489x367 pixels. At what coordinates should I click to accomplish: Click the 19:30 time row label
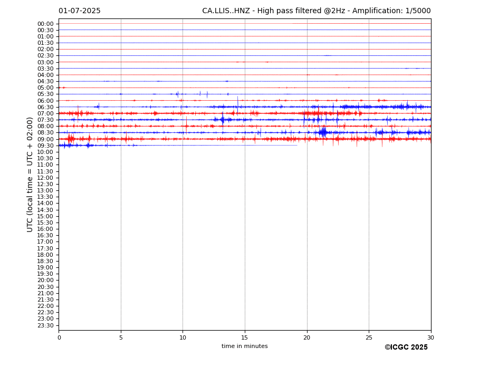[x=45, y=274]
